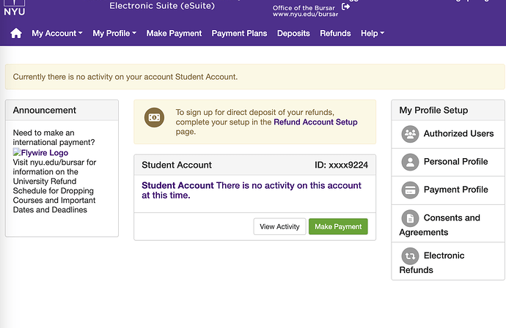Image resolution: width=506 pixels, height=328 pixels.
Task: Click the Home icon in navigation bar
Action: pyautogui.click(x=16, y=34)
